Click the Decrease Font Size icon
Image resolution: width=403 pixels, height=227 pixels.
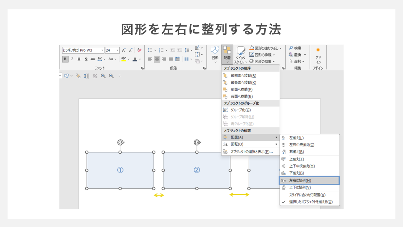pos(131,50)
